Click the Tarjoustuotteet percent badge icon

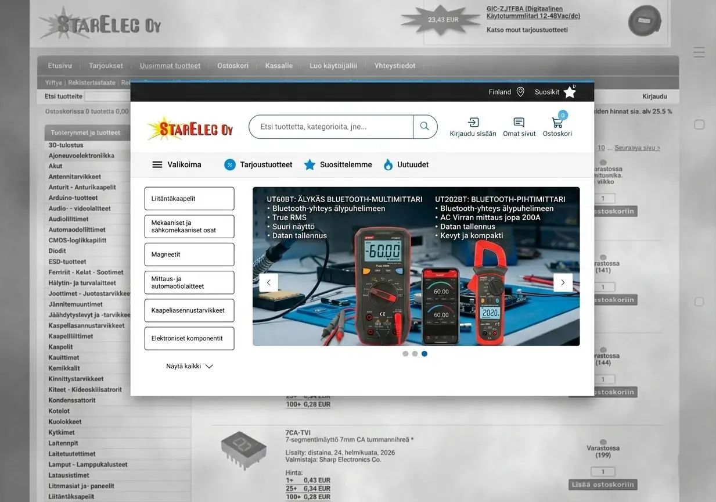pos(230,165)
